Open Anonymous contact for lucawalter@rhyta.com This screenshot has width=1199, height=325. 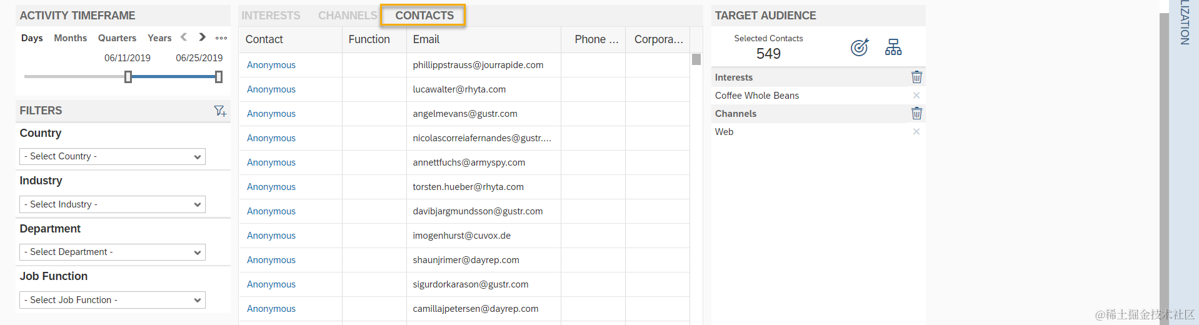[271, 89]
